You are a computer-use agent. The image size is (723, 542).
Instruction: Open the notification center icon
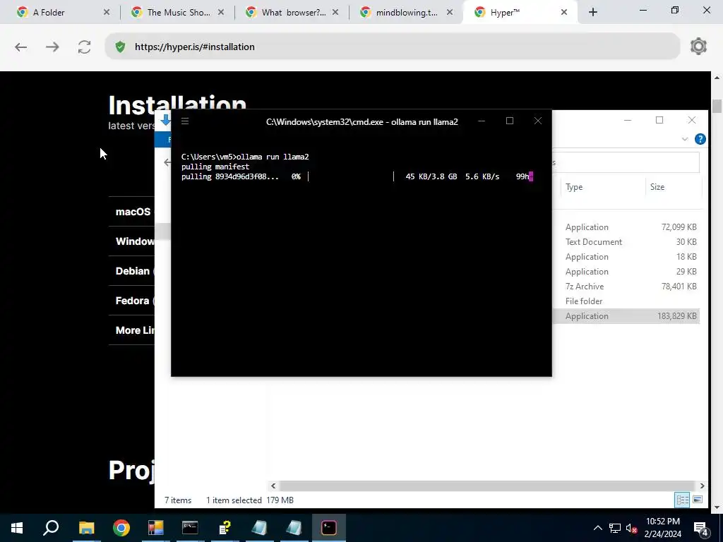[x=701, y=529]
